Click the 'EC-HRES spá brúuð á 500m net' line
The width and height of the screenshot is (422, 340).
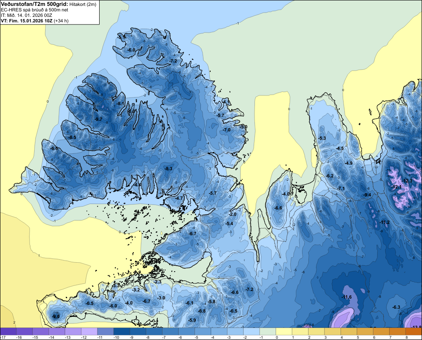point(35,10)
